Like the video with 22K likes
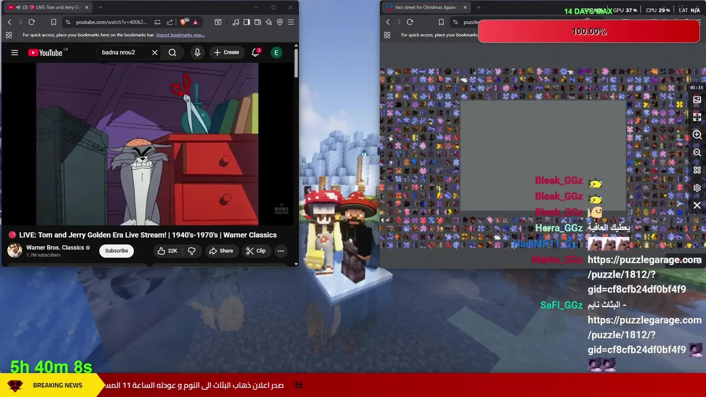The height and width of the screenshot is (397, 706). click(x=167, y=251)
